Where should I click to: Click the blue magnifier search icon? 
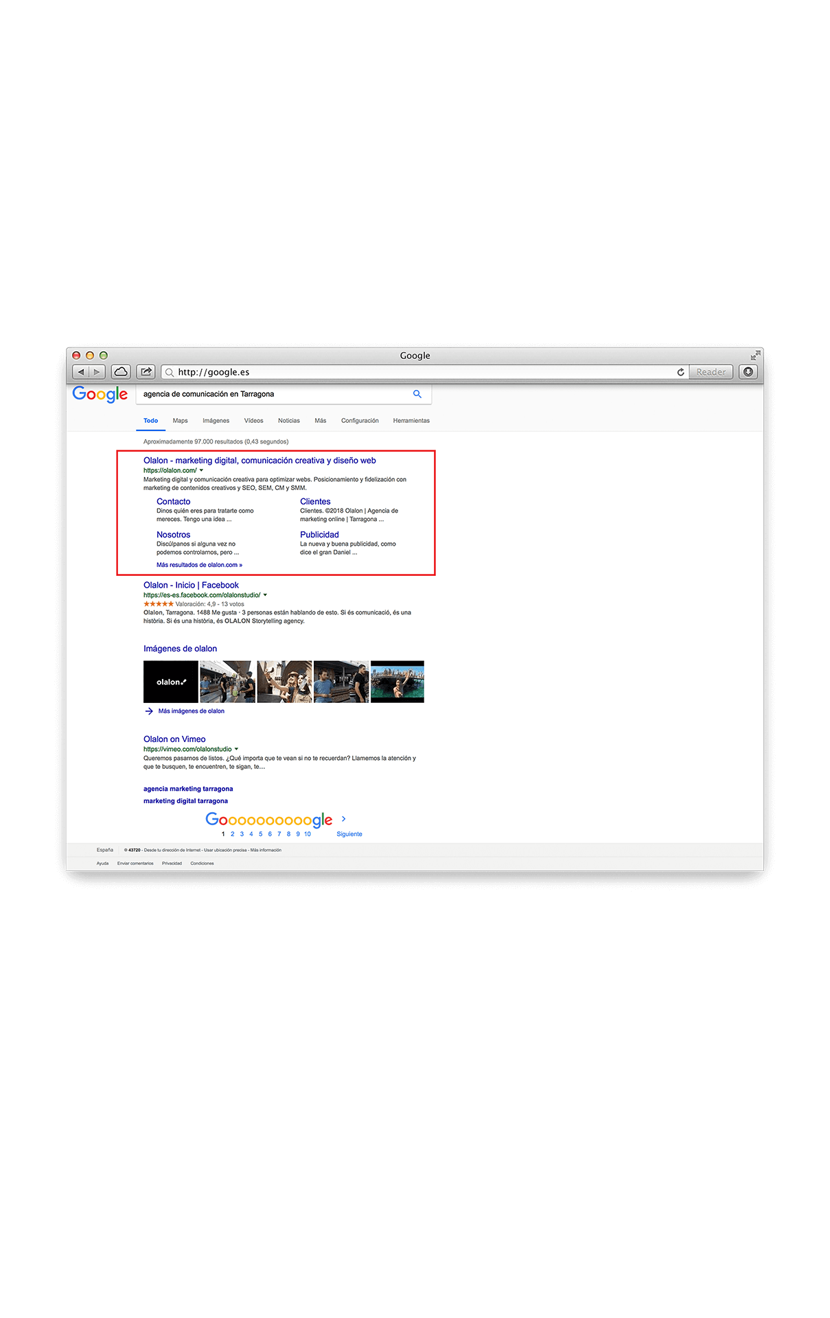pos(417,394)
